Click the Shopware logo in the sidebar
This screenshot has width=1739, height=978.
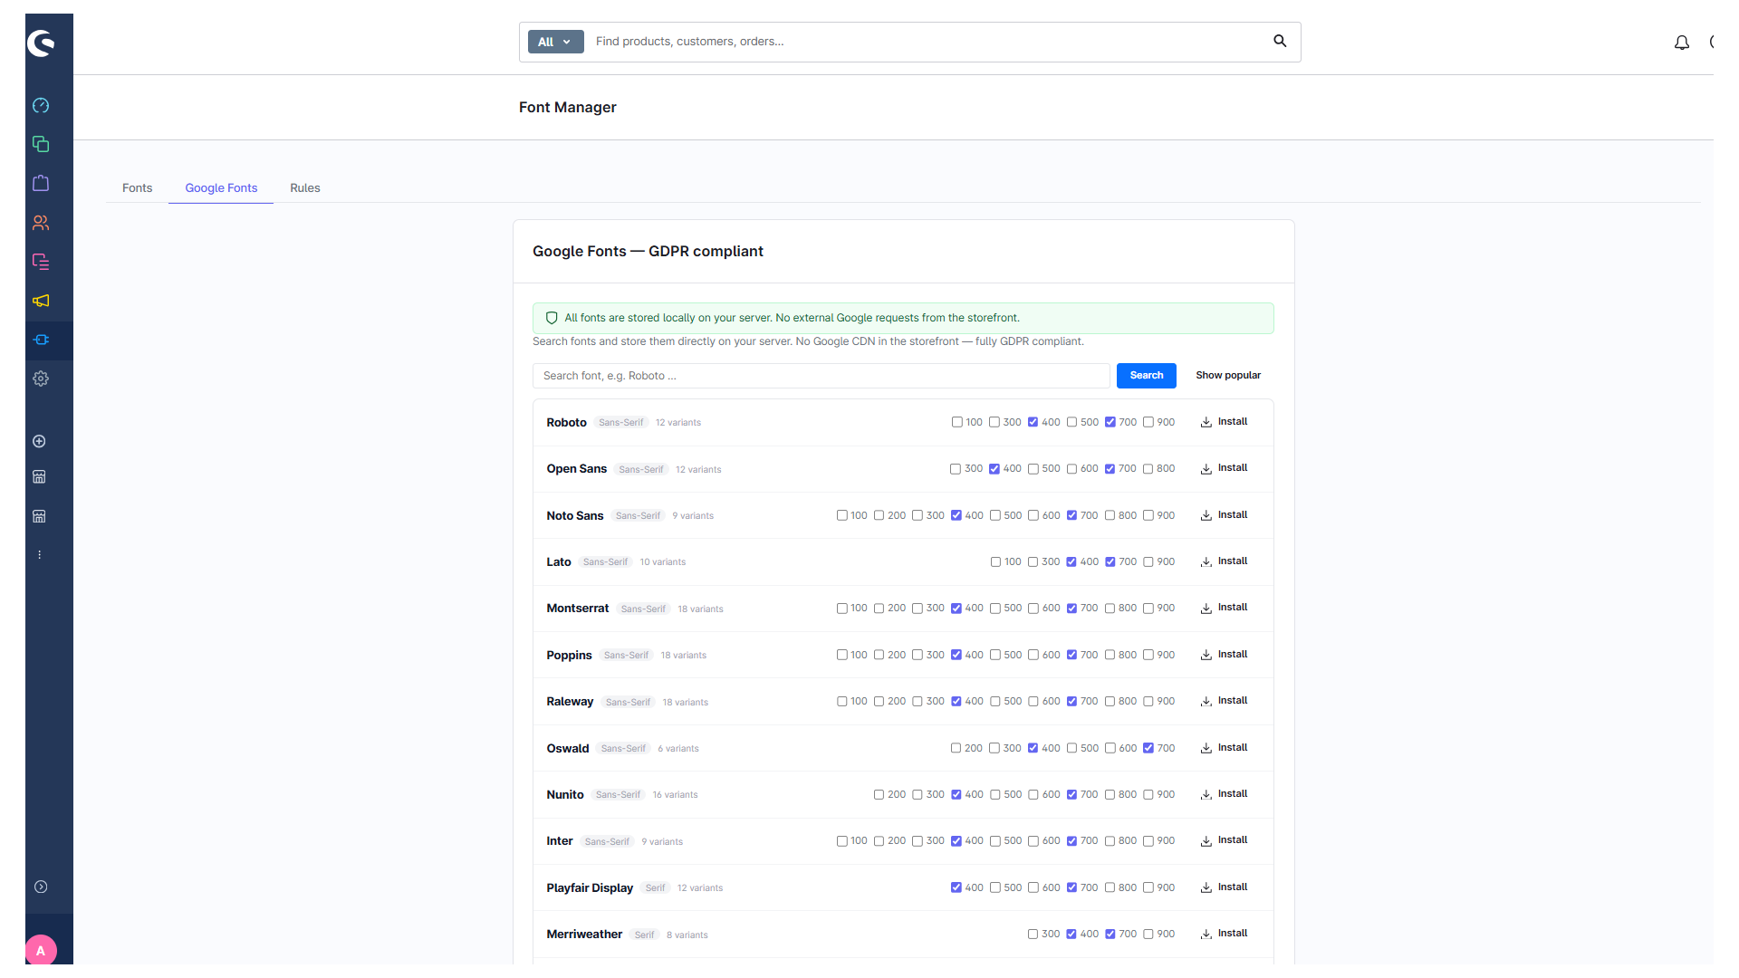pos(41,43)
